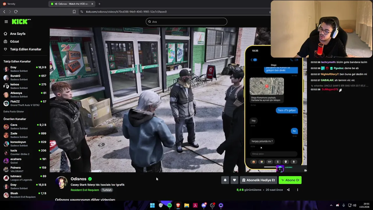The height and width of the screenshot is (210, 373).
Task: Open followed channel Eray with 16,9 B
Action: click(25, 69)
